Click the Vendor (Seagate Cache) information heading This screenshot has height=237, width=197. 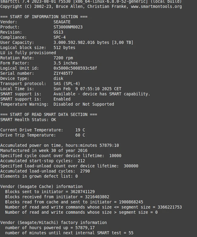click(41, 186)
